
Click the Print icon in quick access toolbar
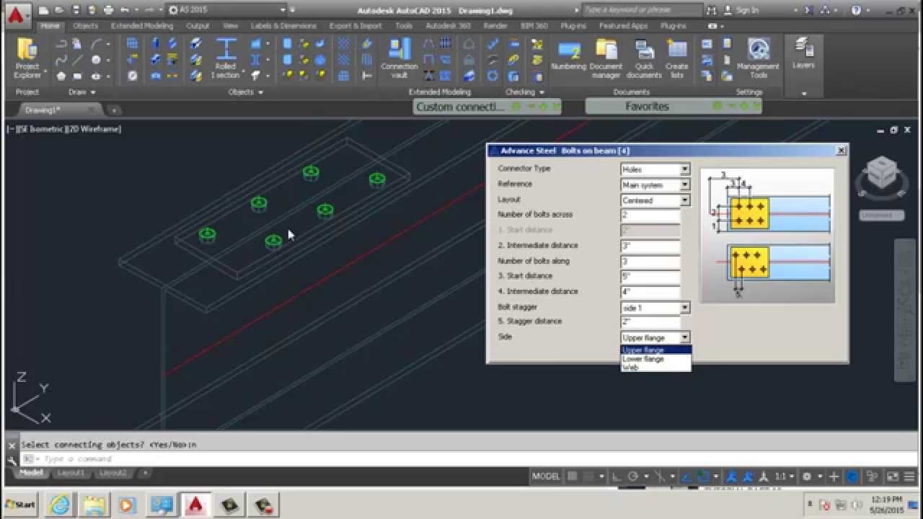[109, 10]
